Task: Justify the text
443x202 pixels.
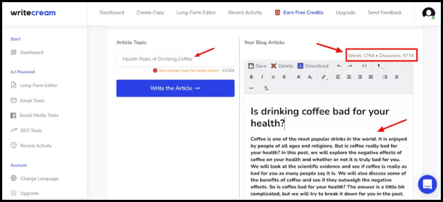Action: pos(371,77)
